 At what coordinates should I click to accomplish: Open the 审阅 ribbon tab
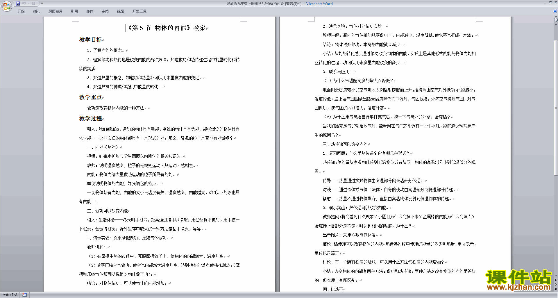[x=105, y=11]
